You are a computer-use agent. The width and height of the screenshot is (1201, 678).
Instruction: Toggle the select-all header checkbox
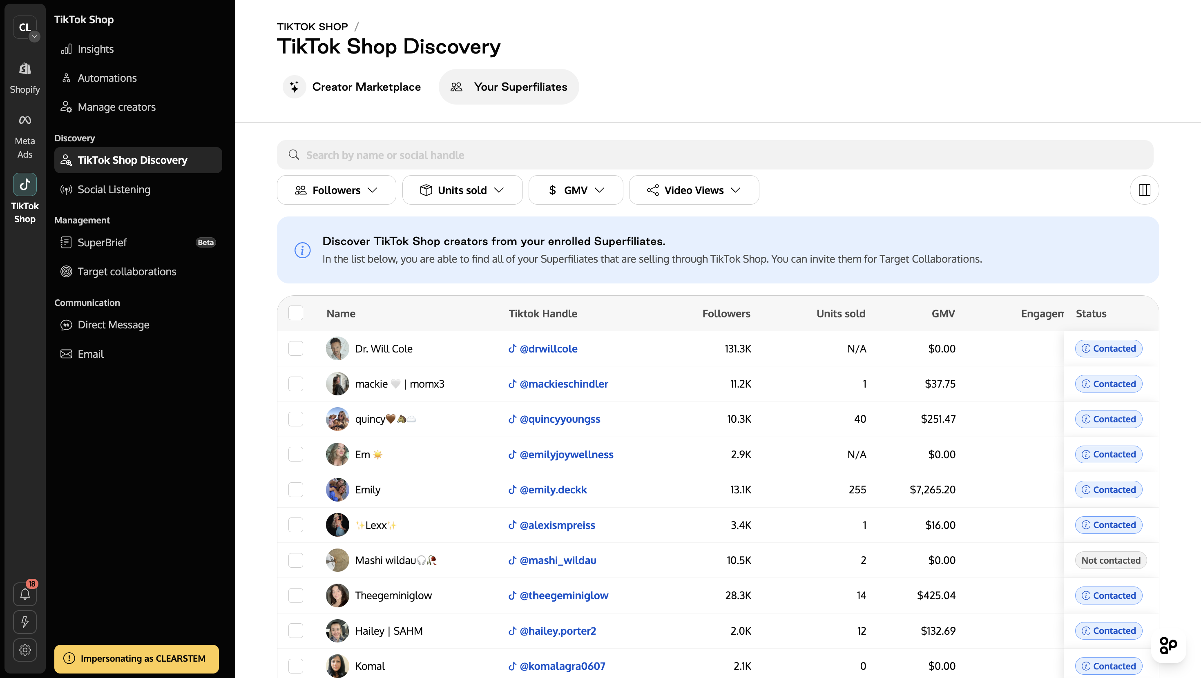click(296, 313)
